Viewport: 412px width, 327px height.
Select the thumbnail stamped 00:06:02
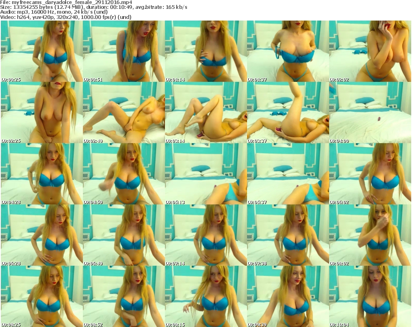370,174
